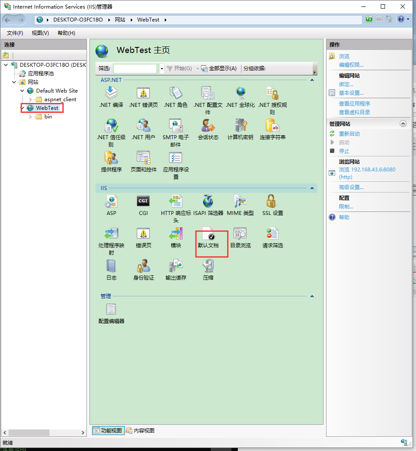Screen dimensions: 416x451
Task: Click inside the 筛选 filter text field
Action: pyautogui.click(x=135, y=68)
